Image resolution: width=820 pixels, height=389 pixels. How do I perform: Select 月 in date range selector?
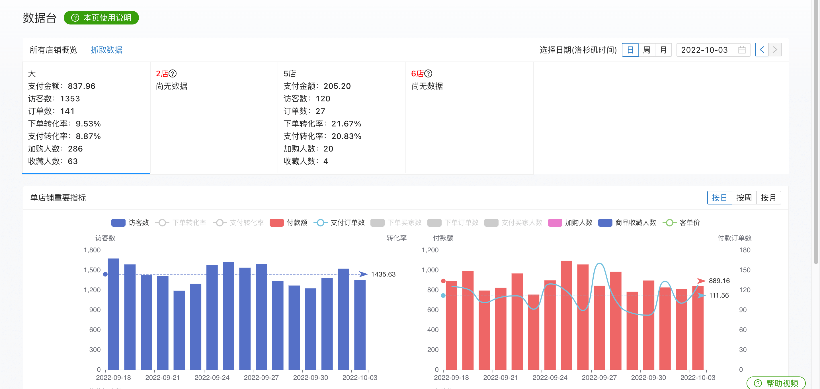(x=663, y=50)
